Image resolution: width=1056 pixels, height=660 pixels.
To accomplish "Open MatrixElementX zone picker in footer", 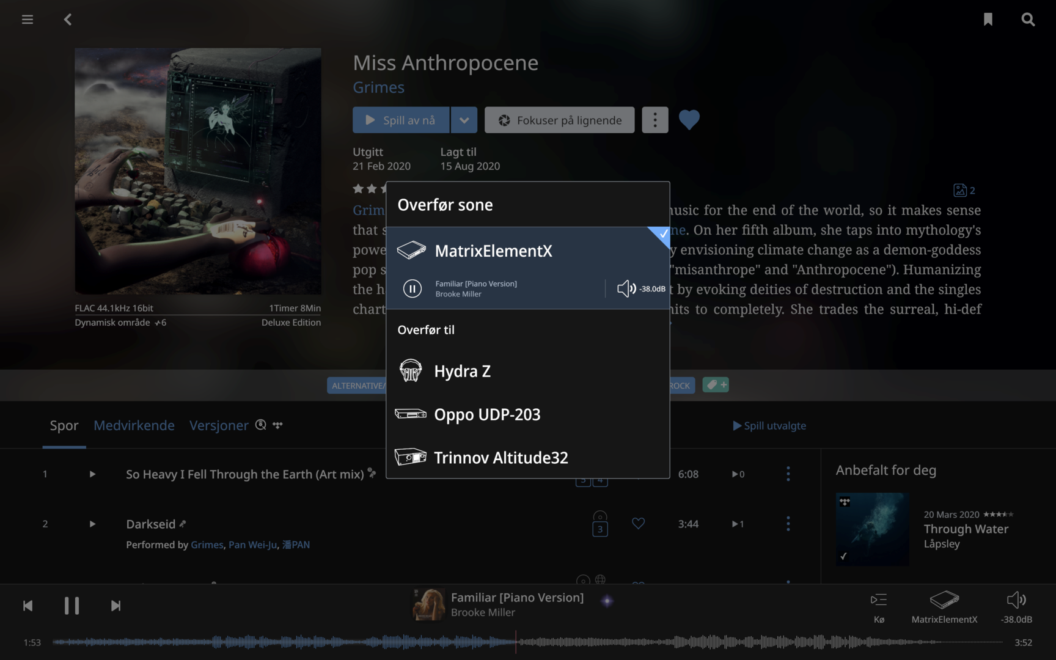I will click(944, 607).
